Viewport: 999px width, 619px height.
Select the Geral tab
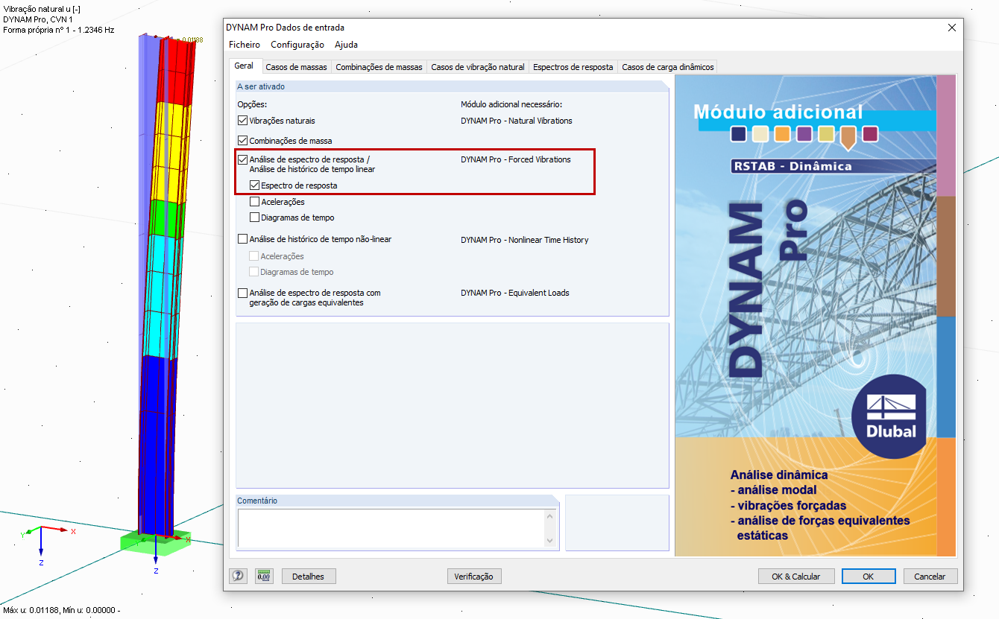tap(244, 66)
